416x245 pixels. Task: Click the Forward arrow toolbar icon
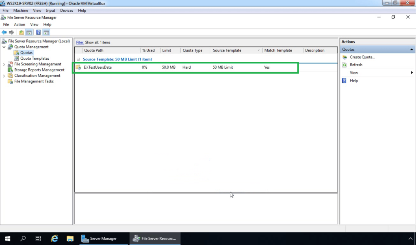tap(11, 33)
